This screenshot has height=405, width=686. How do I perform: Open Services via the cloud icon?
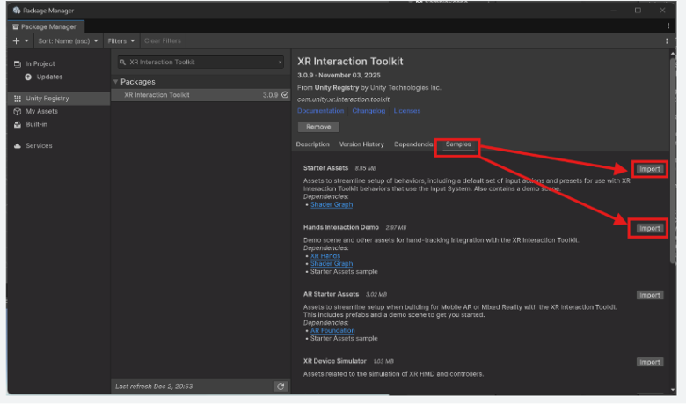18,146
